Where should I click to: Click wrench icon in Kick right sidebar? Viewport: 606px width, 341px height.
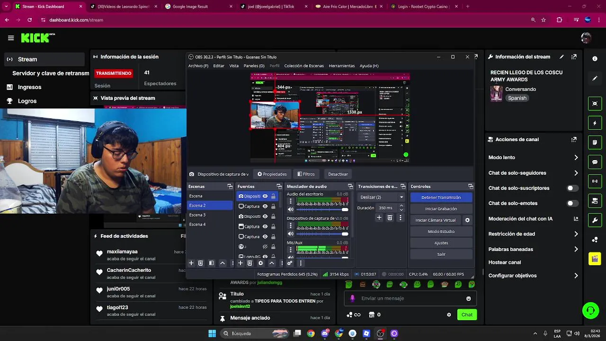pyautogui.click(x=595, y=220)
